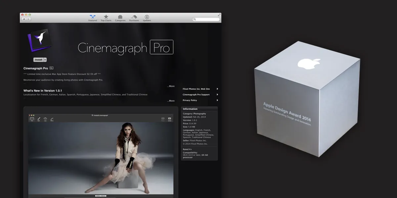Viewport: 397px width, 198px height.
Task: Click the App Store search field
Action: pyautogui.click(x=206, y=19)
